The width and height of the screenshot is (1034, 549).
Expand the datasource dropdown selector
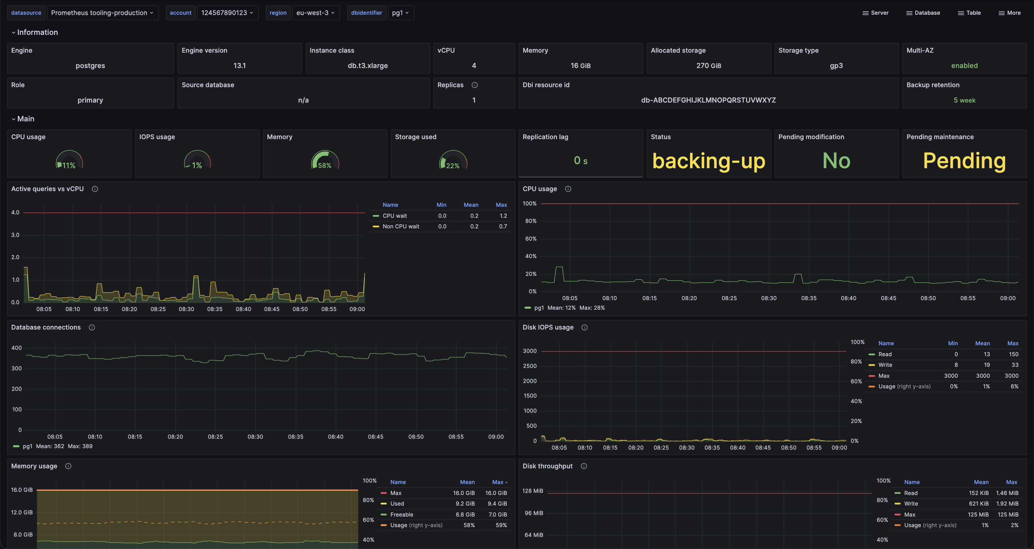point(101,12)
